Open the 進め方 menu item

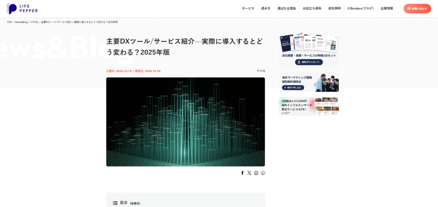266,9
